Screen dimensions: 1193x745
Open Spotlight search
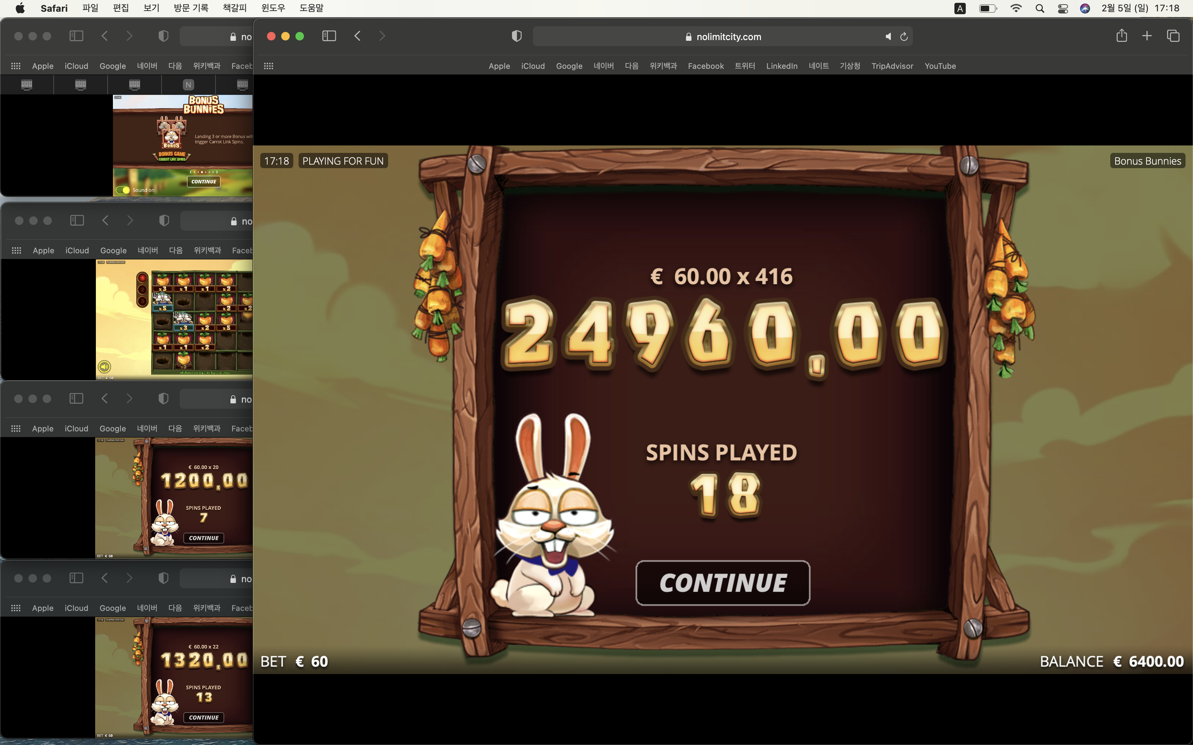(x=1040, y=9)
